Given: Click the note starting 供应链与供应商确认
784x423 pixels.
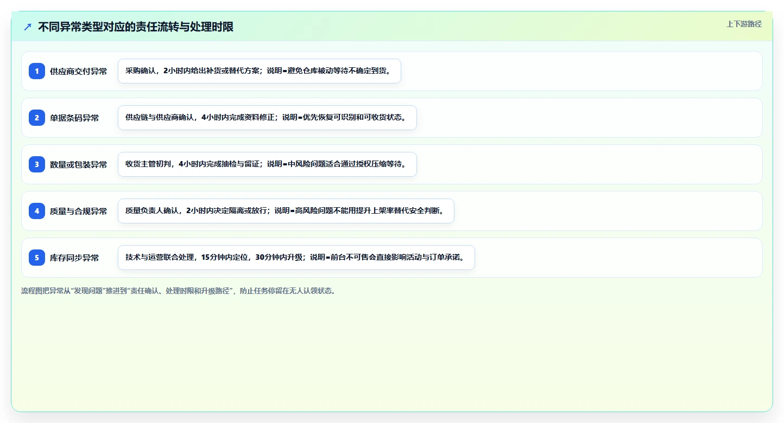Looking at the screenshot, I should click(267, 118).
